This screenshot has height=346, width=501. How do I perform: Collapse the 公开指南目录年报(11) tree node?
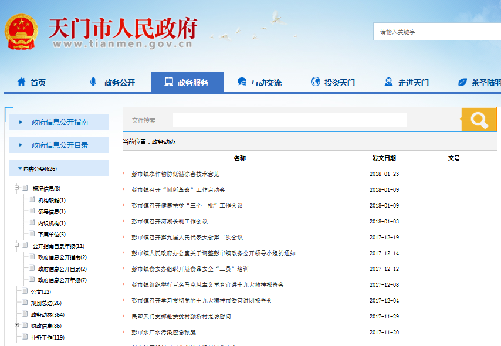16,246
